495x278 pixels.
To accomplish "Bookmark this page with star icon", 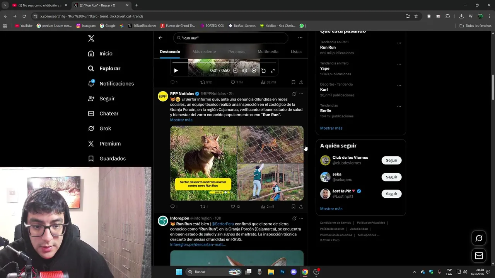I will pos(416,16).
